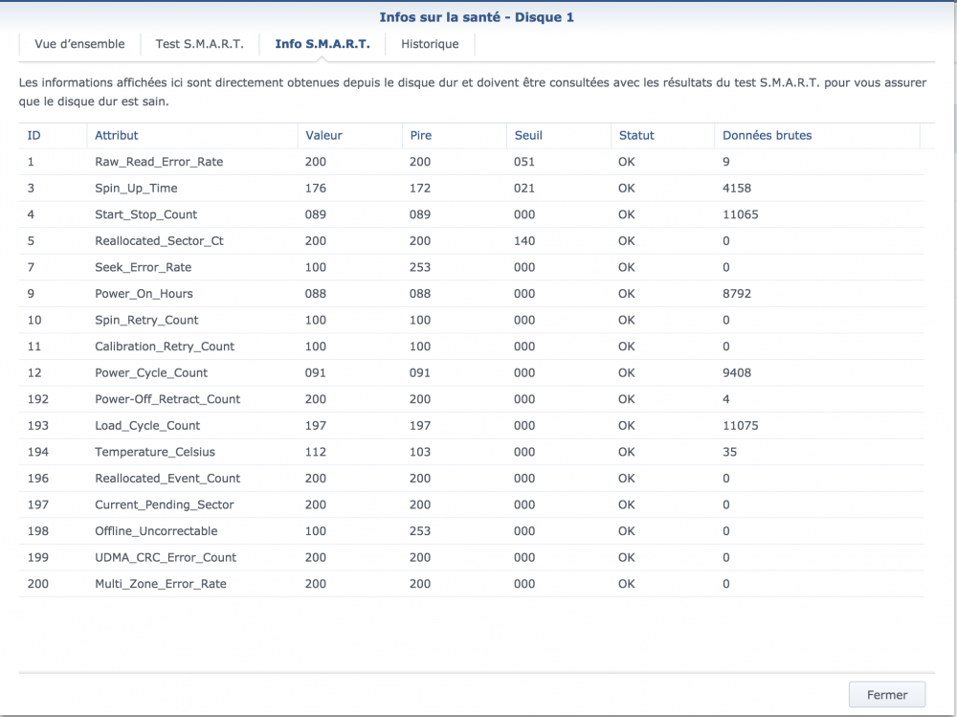Click OK status in Power_On_Hours row

point(626,294)
